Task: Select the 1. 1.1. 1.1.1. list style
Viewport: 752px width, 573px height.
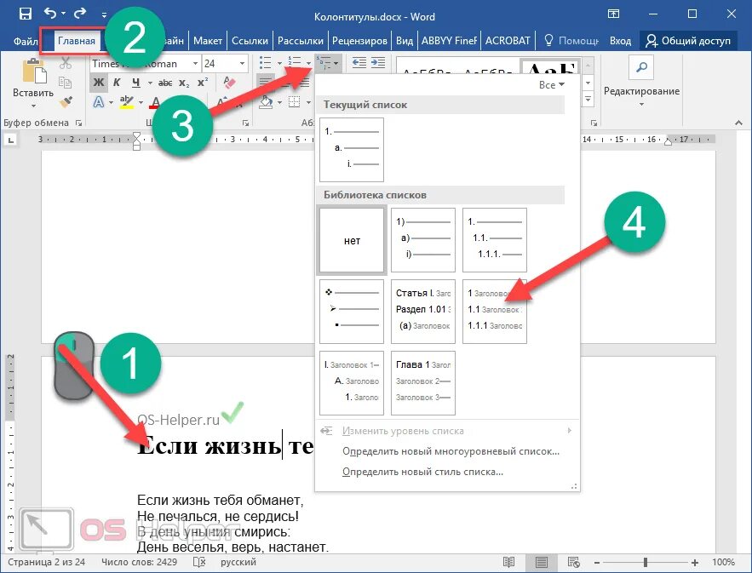Action: pos(495,240)
